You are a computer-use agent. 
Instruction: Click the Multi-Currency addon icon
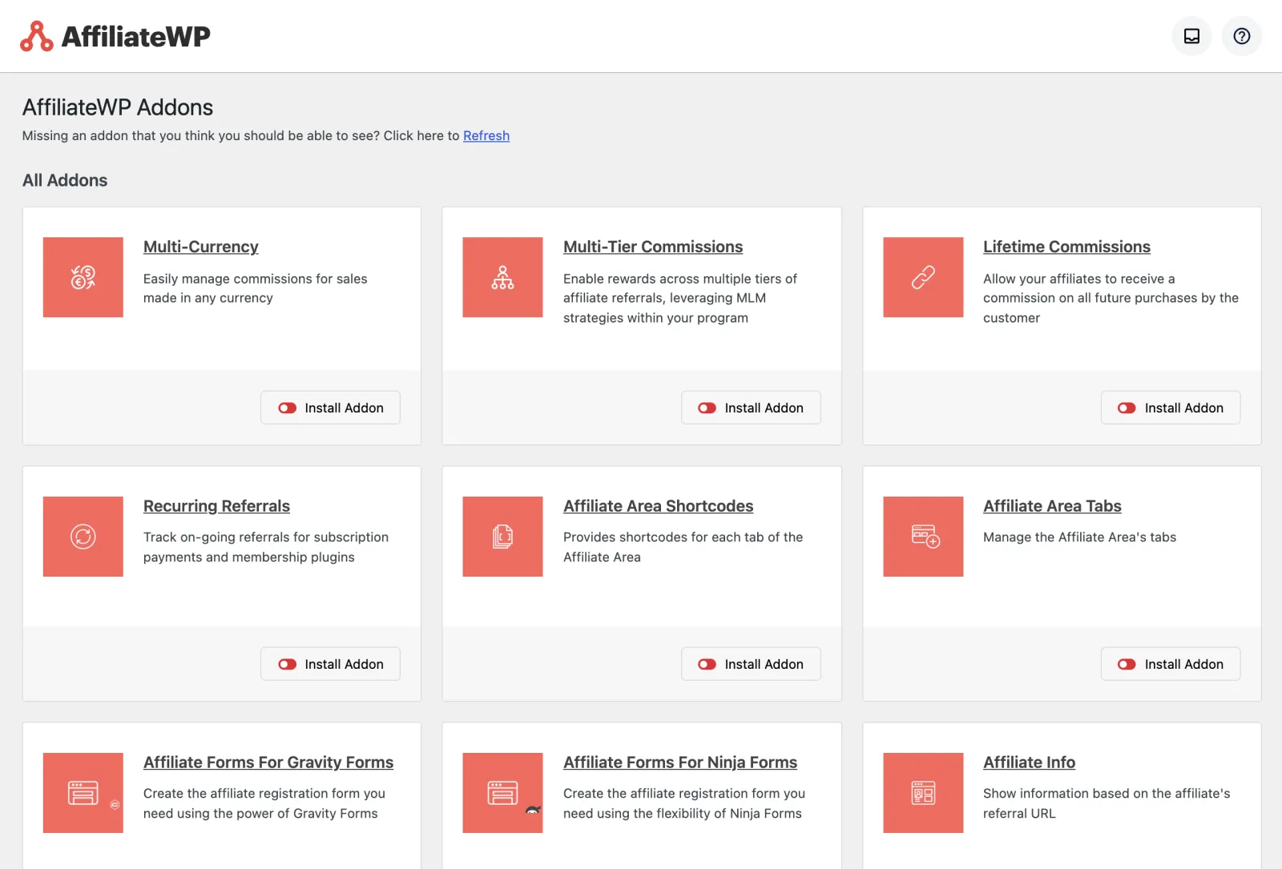pos(83,277)
